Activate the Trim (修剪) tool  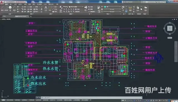pyautogui.click(x=36, y=7)
